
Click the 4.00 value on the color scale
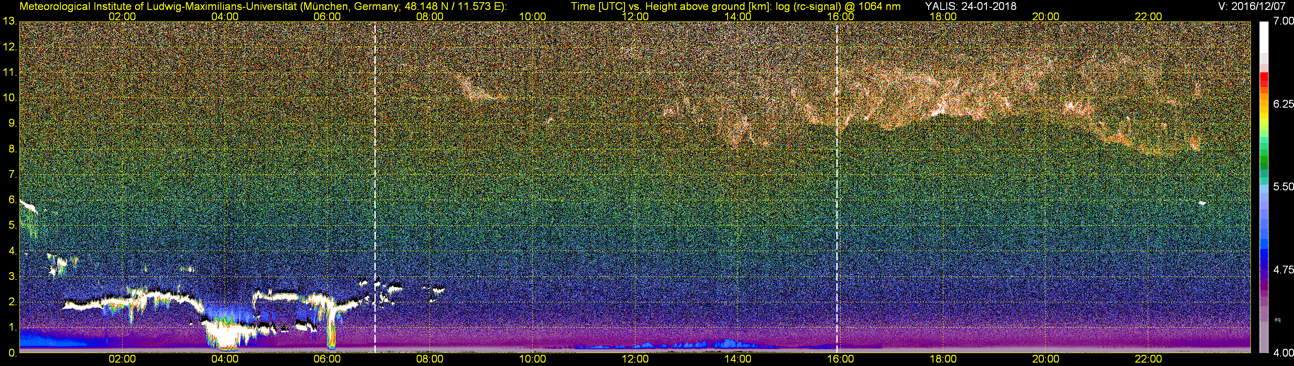coord(1283,353)
